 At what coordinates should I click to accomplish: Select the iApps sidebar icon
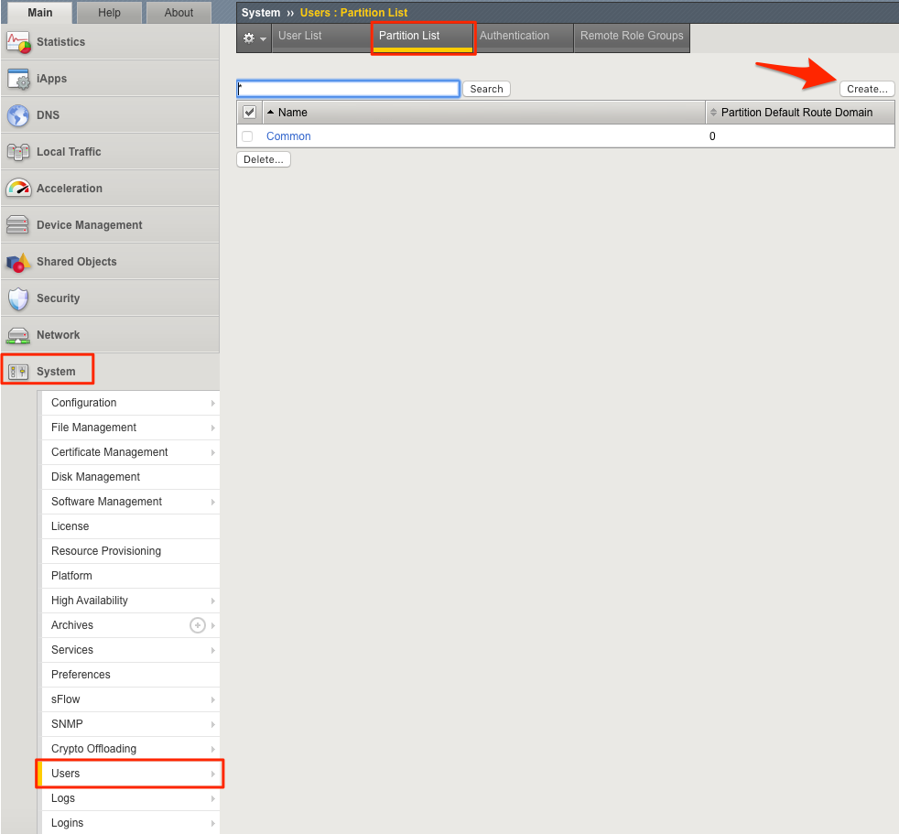tap(17, 79)
